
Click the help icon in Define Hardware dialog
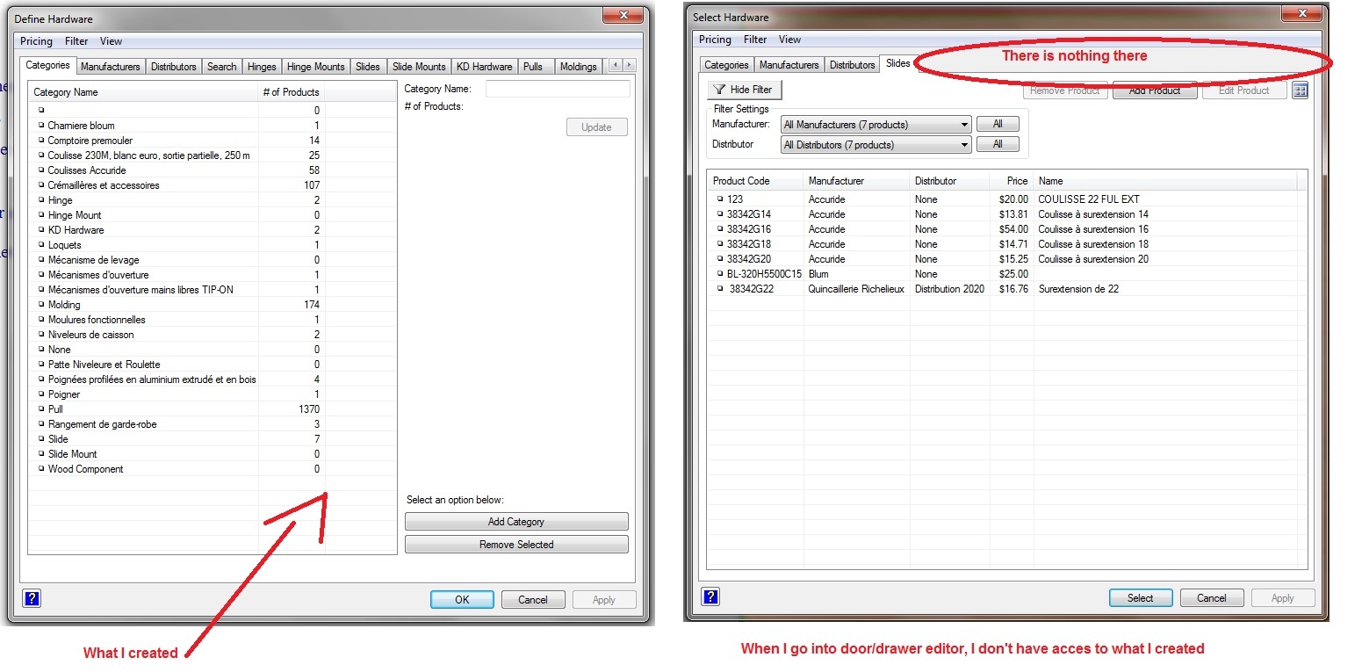click(x=31, y=599)
